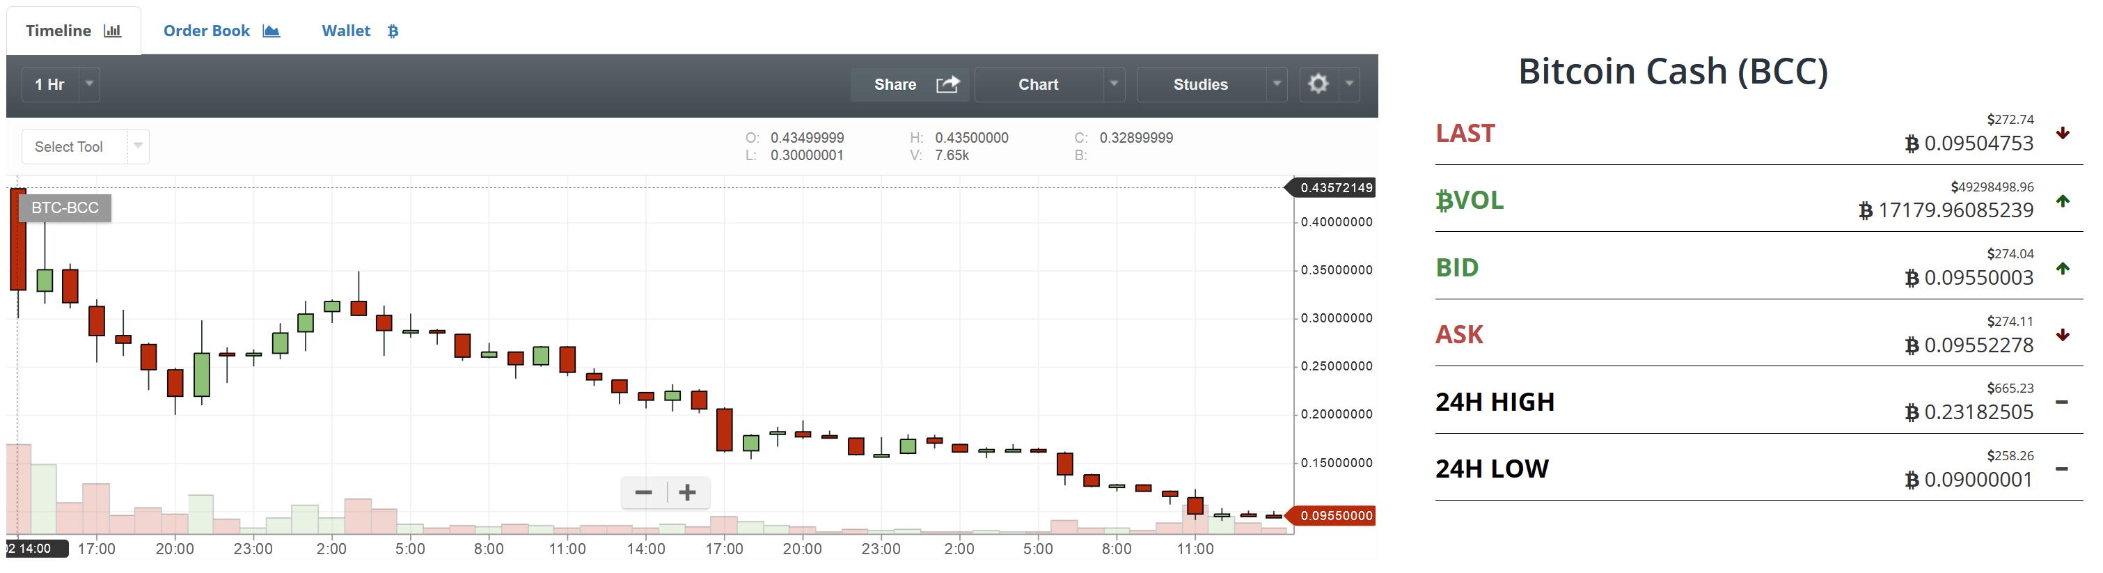Click the 23:00 time axis label nearest left

point(253,549)
